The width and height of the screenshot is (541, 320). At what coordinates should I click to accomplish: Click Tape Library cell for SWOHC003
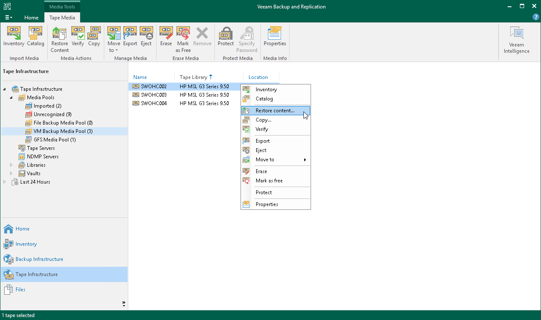tap(204, 95)
